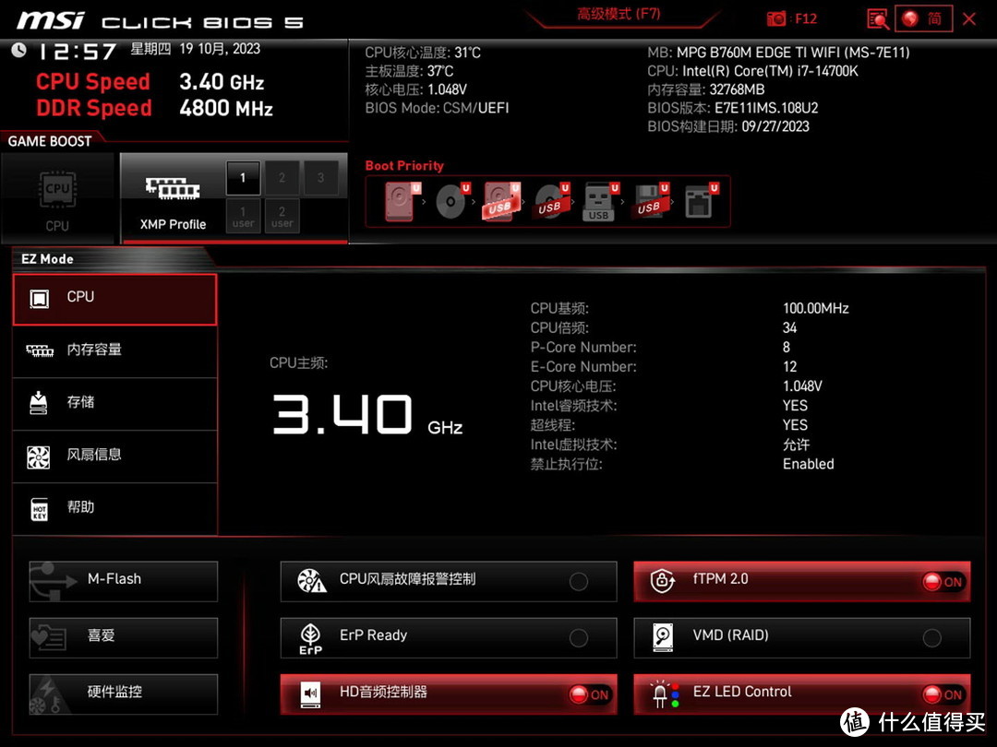Select XMP profile 1
The height and width of the screenshot is (747, 997).
tap(243, 178)
